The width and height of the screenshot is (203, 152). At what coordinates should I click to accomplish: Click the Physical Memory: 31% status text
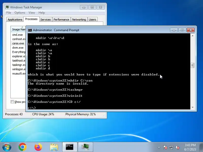click(80, 114)
